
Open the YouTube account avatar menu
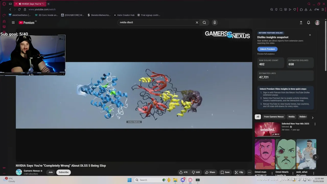pyautogui.click(x=317, y=22)
